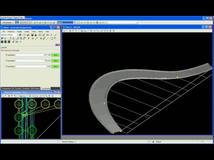Switch to the Console tab

(x=18, y=88)
